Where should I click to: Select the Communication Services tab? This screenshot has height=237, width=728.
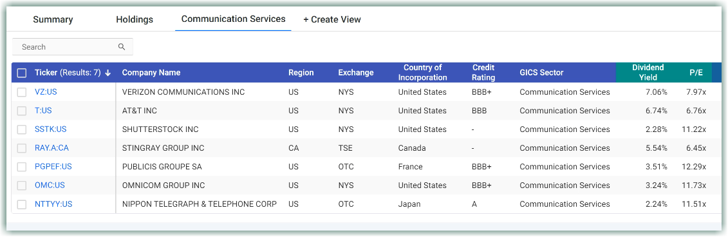(233, 19)
